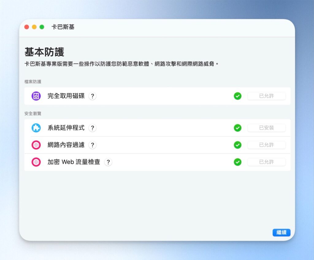Click the green checkmark for 加密 Web 流量檢查
314x260 pixels.
coord(238,162)
